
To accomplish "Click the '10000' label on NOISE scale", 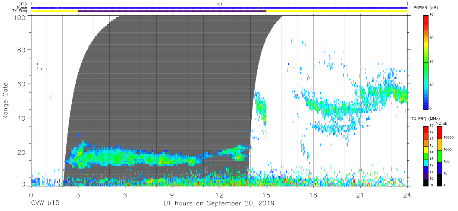I will pos(449,137).
